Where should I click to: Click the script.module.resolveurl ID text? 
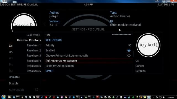click(126, 25)
